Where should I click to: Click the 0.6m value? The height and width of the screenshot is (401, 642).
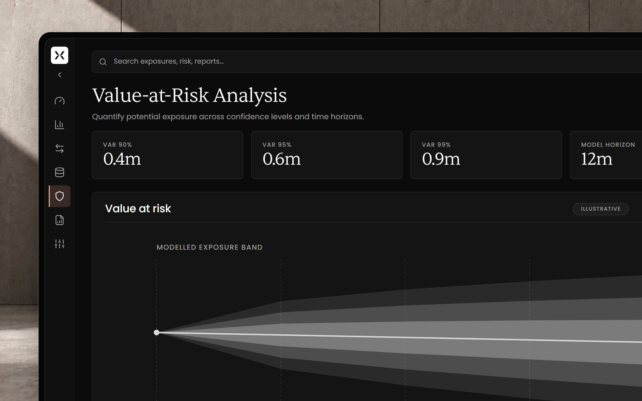pyautogui.click(x=281, y=159)
